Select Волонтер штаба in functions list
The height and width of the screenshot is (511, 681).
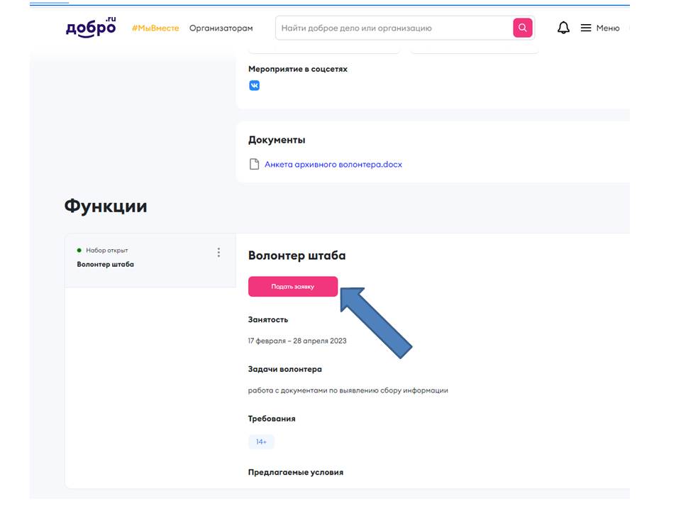pyautogui.click(x=150, y=260)
